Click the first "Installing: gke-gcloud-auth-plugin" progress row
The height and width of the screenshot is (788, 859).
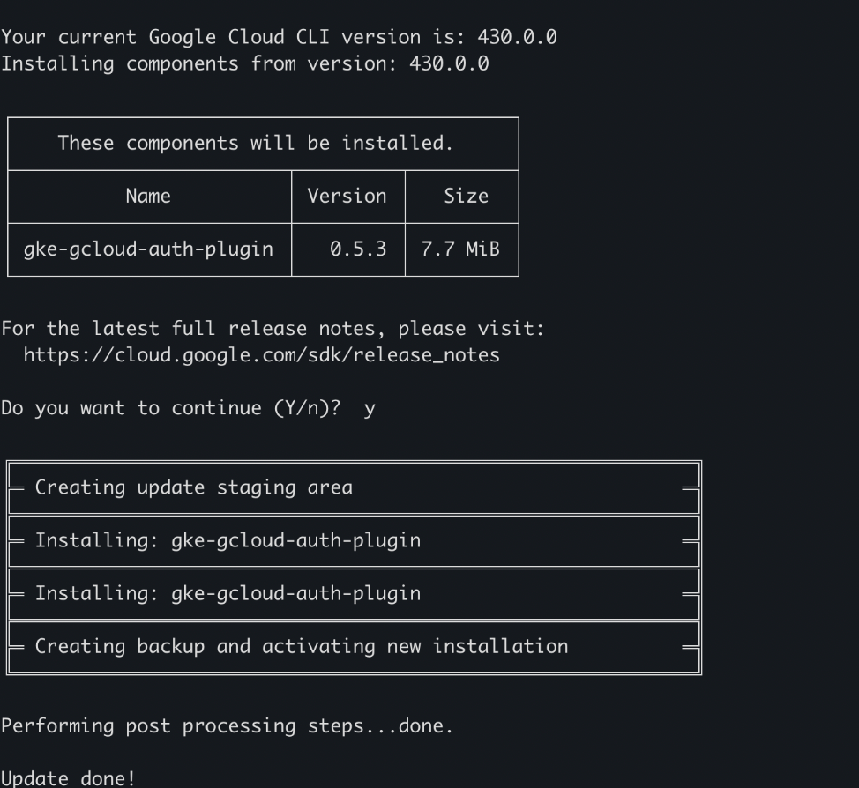point(228,540)
